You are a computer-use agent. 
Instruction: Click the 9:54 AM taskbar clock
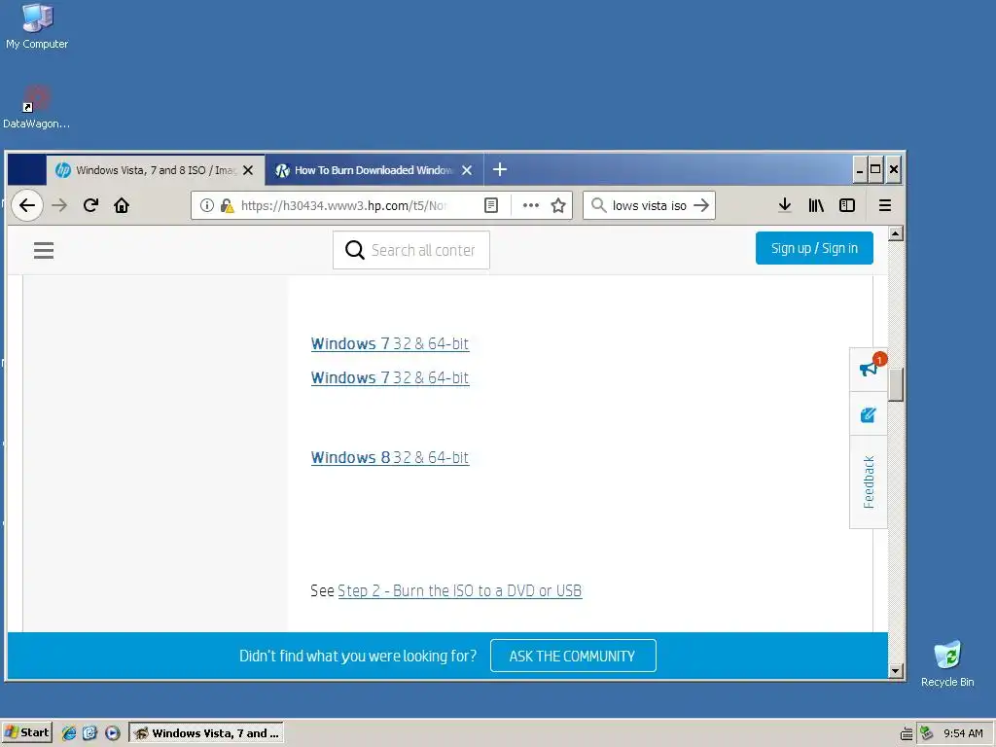pos(963,733)
